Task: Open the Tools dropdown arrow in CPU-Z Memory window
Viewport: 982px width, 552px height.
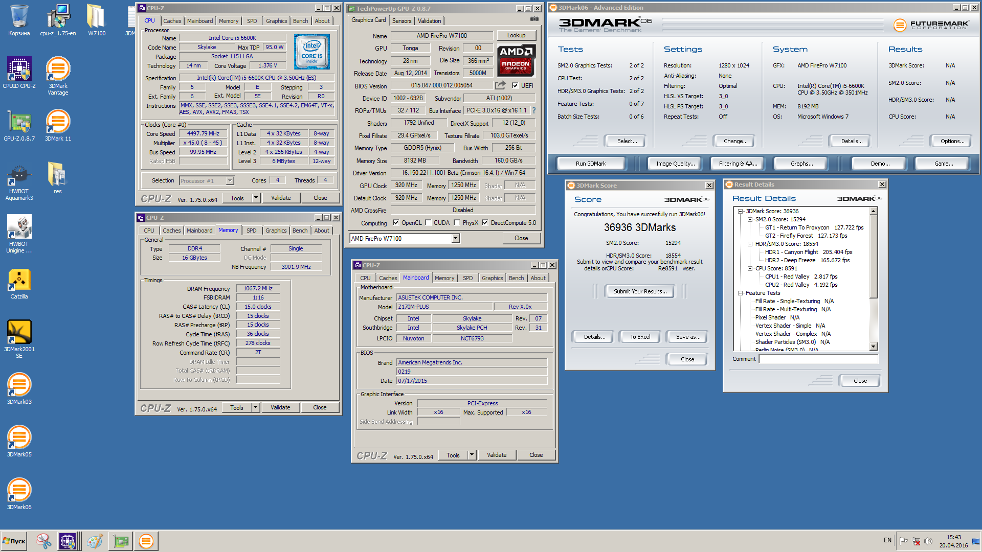Action: (255, 407)
